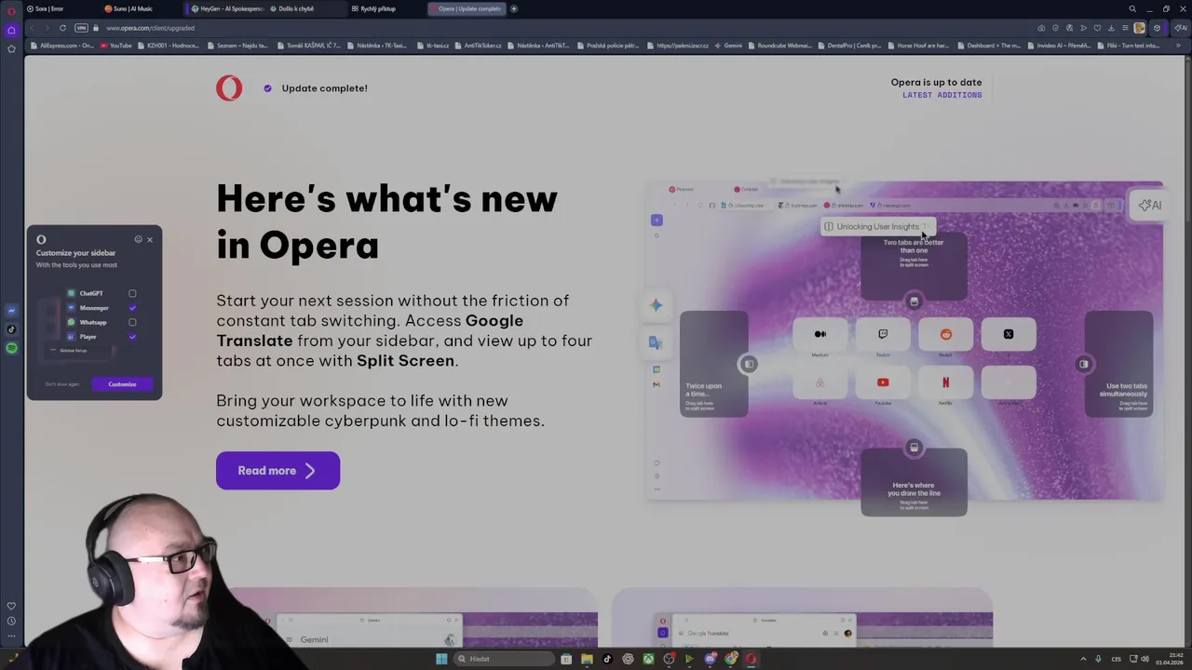1192x670 pixels.
Task: Close the Customize your sidebar popup
Action: tap(149, 240)
